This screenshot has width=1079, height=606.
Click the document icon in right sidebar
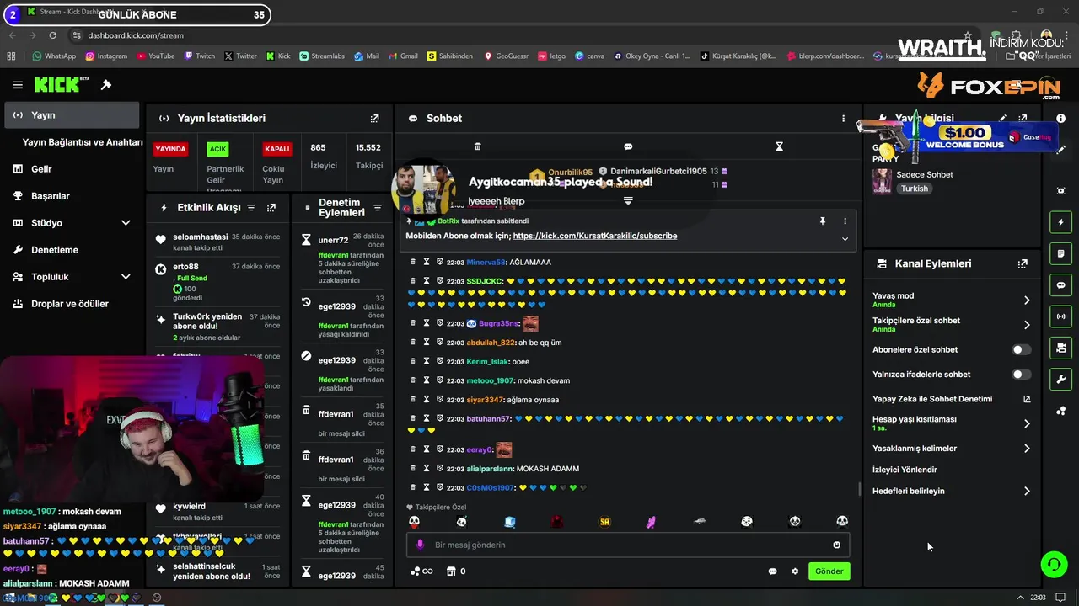(1060, 253)
